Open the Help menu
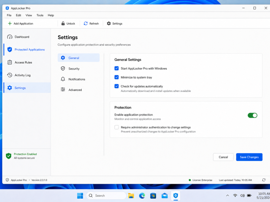Screen dimensions: 270x202 click(x=51, y=15)
